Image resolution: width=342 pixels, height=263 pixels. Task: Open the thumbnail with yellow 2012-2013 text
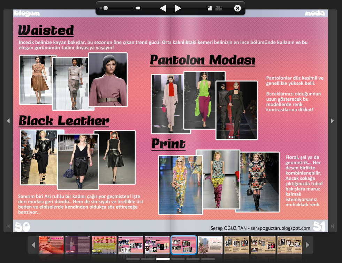tap(104, 245)
